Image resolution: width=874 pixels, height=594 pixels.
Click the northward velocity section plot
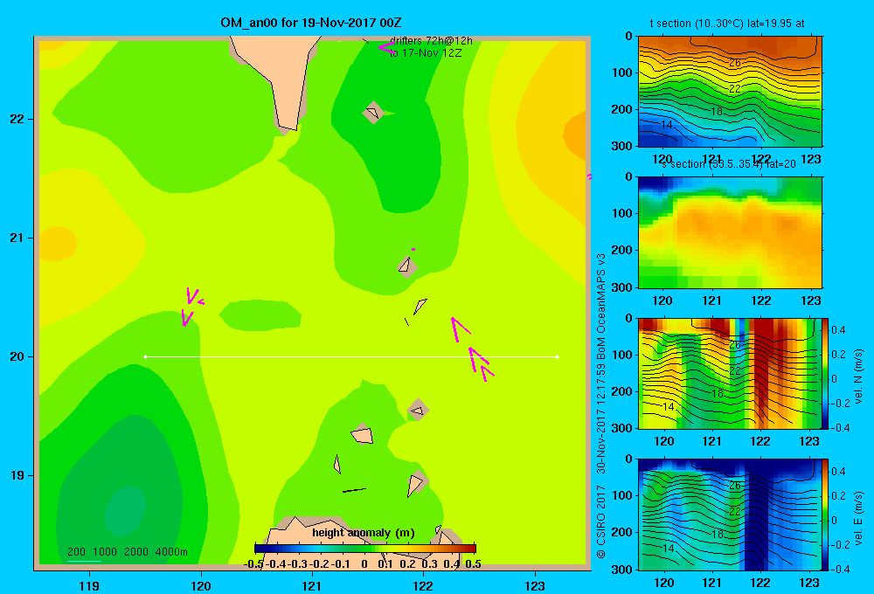point(730,373)
